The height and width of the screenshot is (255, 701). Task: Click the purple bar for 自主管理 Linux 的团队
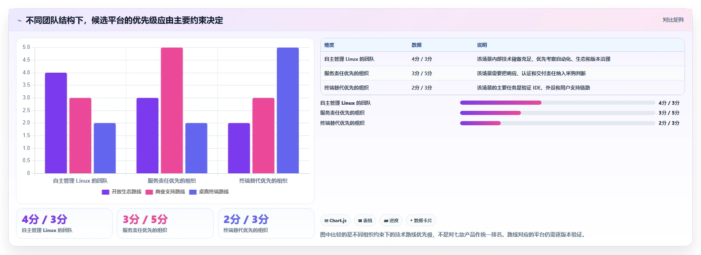56,123
